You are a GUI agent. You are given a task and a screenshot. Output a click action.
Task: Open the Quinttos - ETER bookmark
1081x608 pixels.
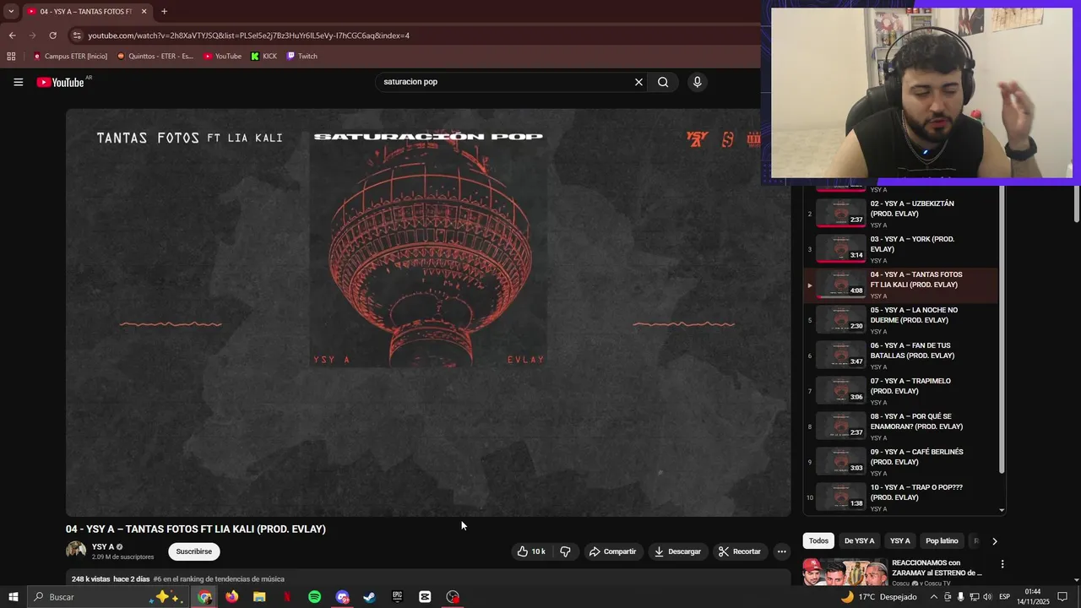tap(155, 57)
